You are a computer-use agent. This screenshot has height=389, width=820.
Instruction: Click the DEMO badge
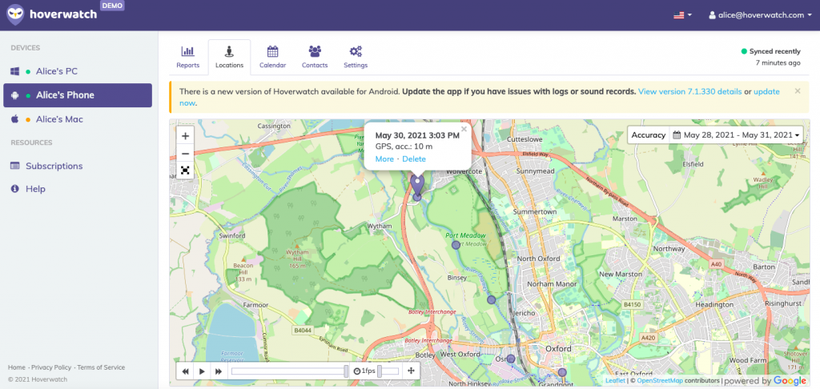[112, 6]
